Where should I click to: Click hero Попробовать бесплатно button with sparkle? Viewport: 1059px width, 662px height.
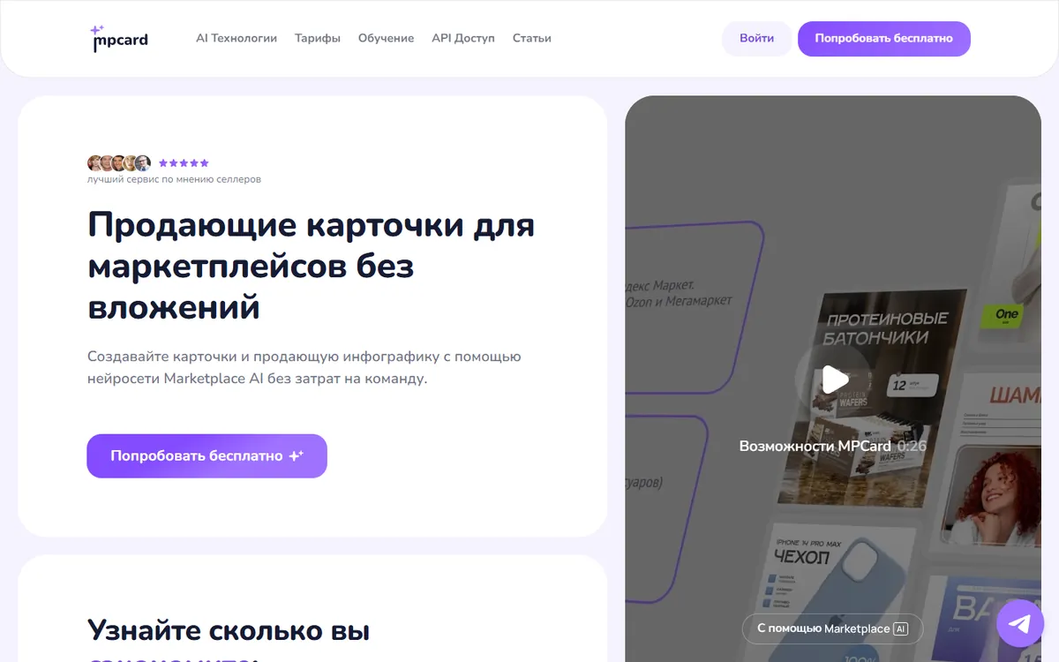coord(207,455)
